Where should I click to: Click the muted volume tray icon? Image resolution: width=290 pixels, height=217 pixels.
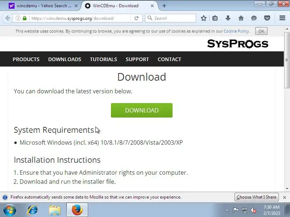tap(253, 210)
